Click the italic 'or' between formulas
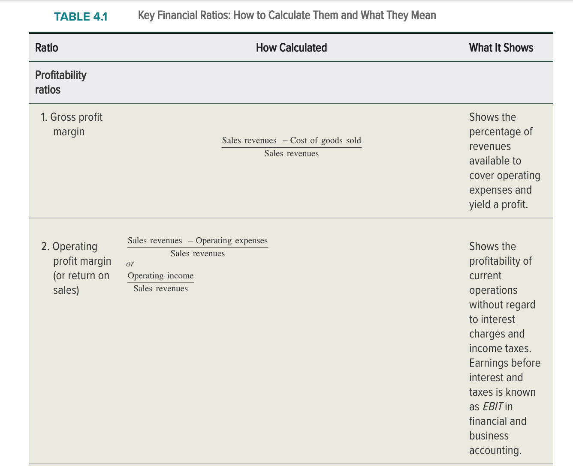The image size is (573, 466). (130, 264)
